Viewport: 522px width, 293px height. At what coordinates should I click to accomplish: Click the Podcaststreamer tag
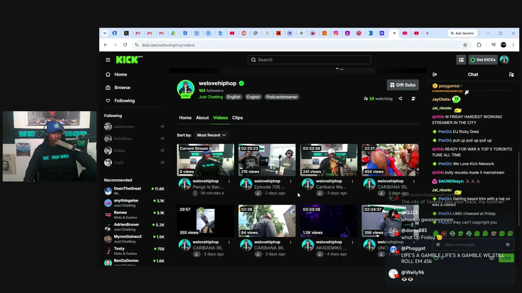tap(282, 97)
